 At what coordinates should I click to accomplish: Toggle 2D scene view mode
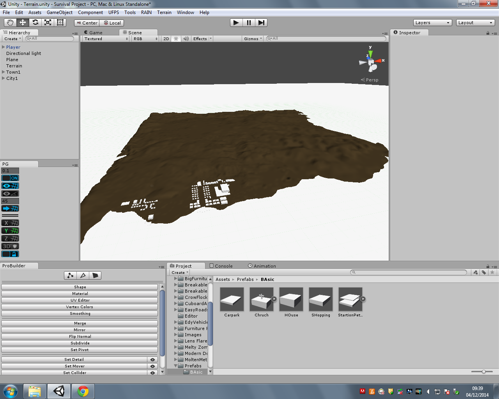pyautogui.click(x=166, y=39)
